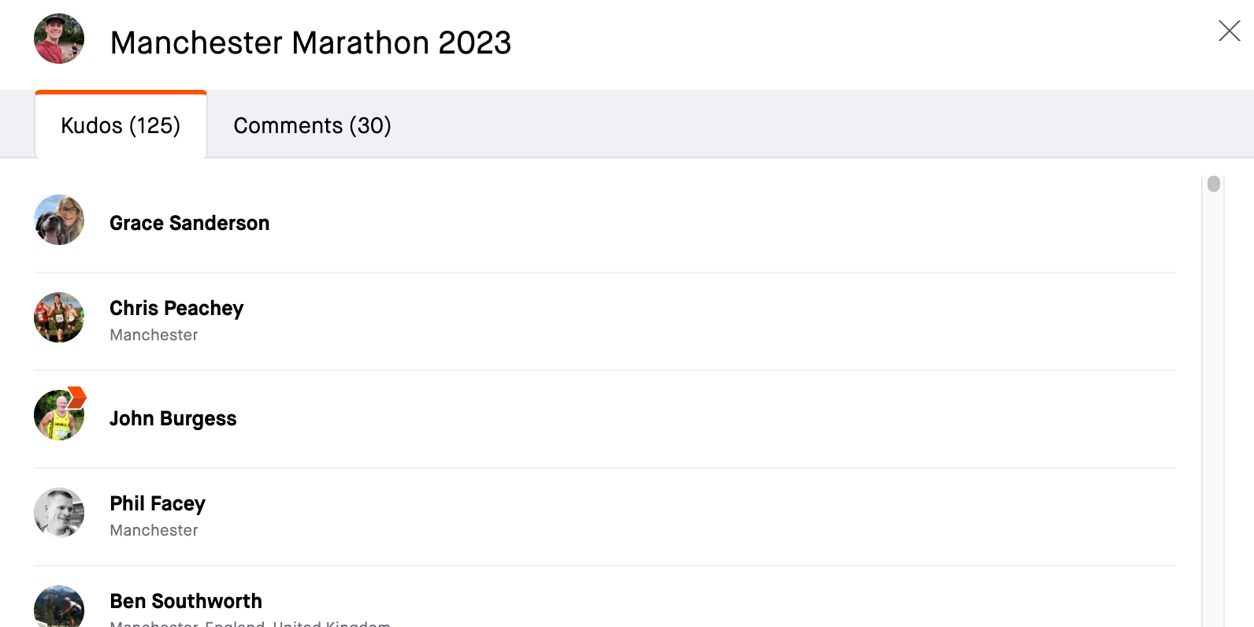Open the activity owner's profile photo in header
This screenshot has height=627, width=1254.
(59, 39)
